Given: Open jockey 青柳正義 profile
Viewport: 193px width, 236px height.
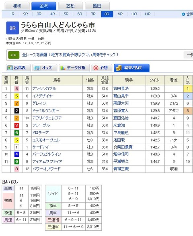Looking at the screenshot, I should 121,169.
